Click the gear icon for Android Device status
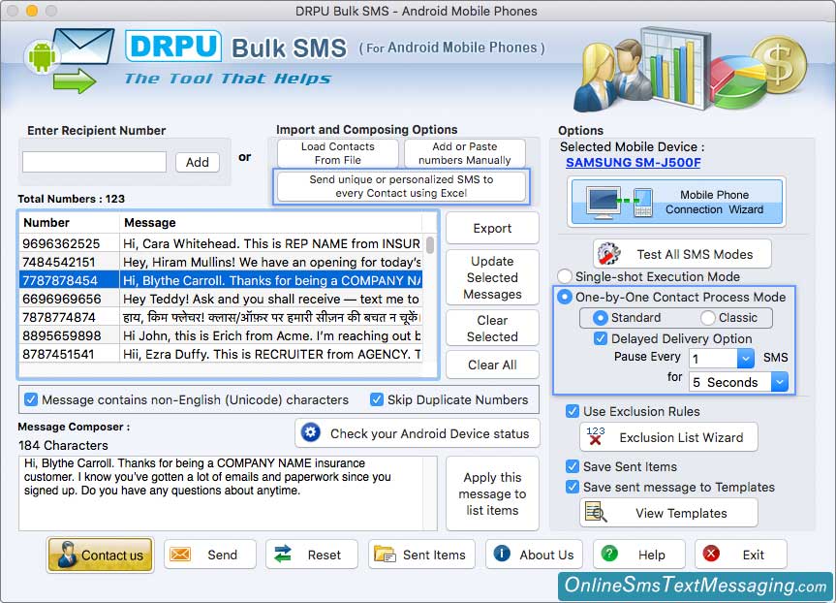The image size is (836, 603). tap(311, 432)
